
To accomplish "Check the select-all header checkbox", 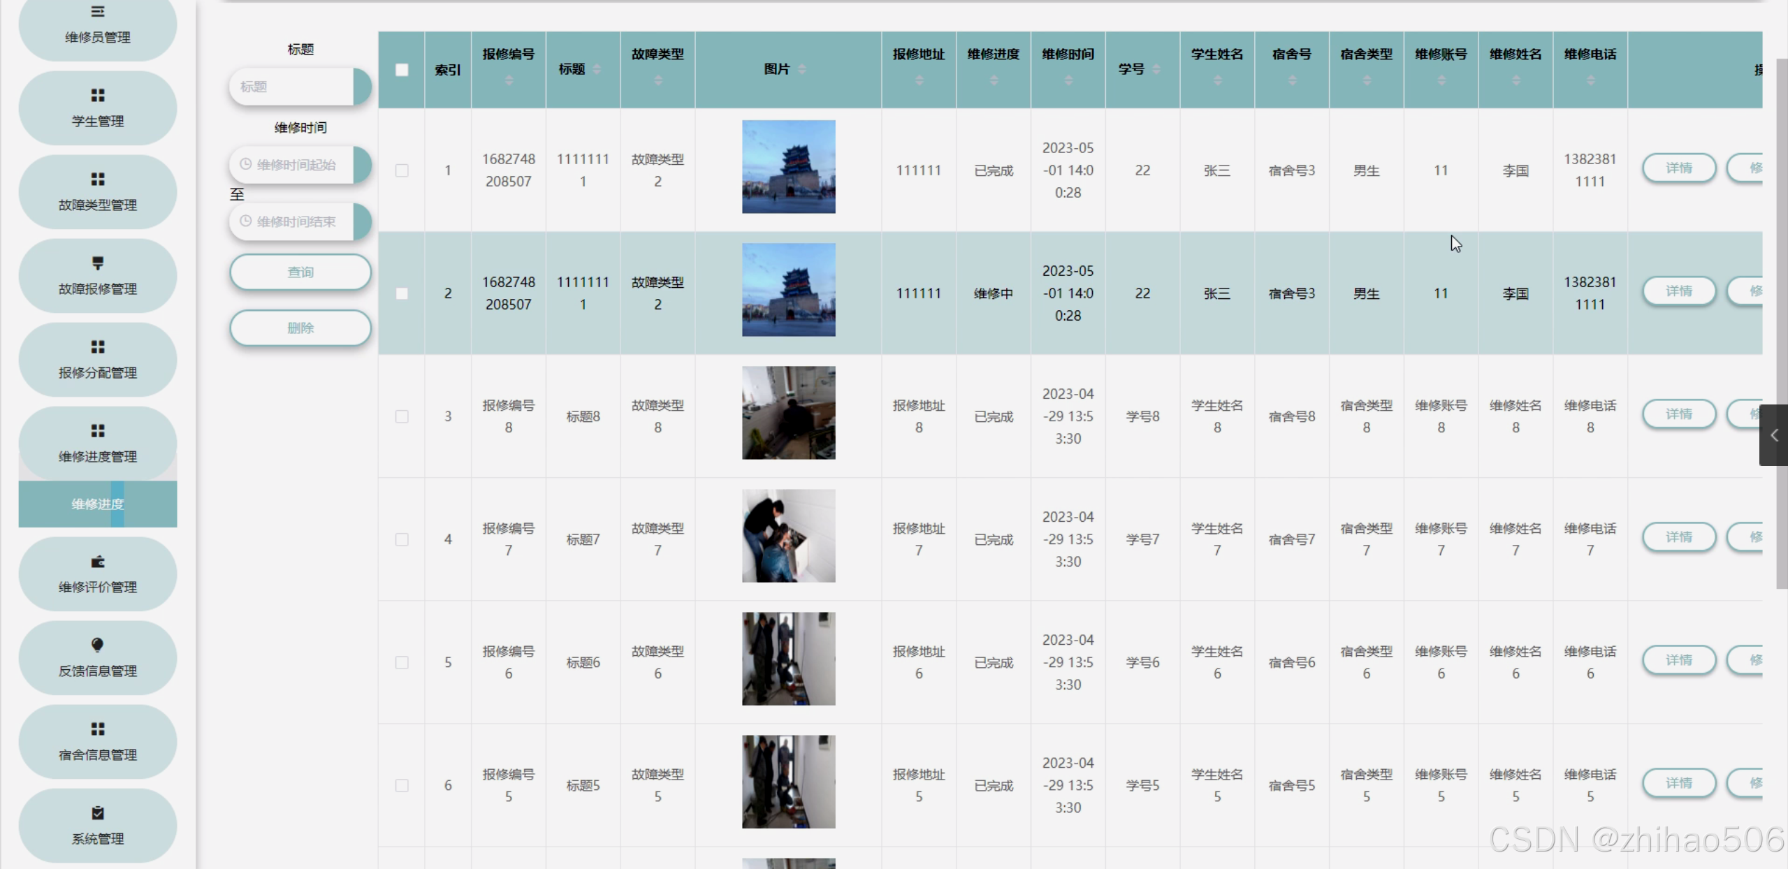I will [x=402, y=70].
